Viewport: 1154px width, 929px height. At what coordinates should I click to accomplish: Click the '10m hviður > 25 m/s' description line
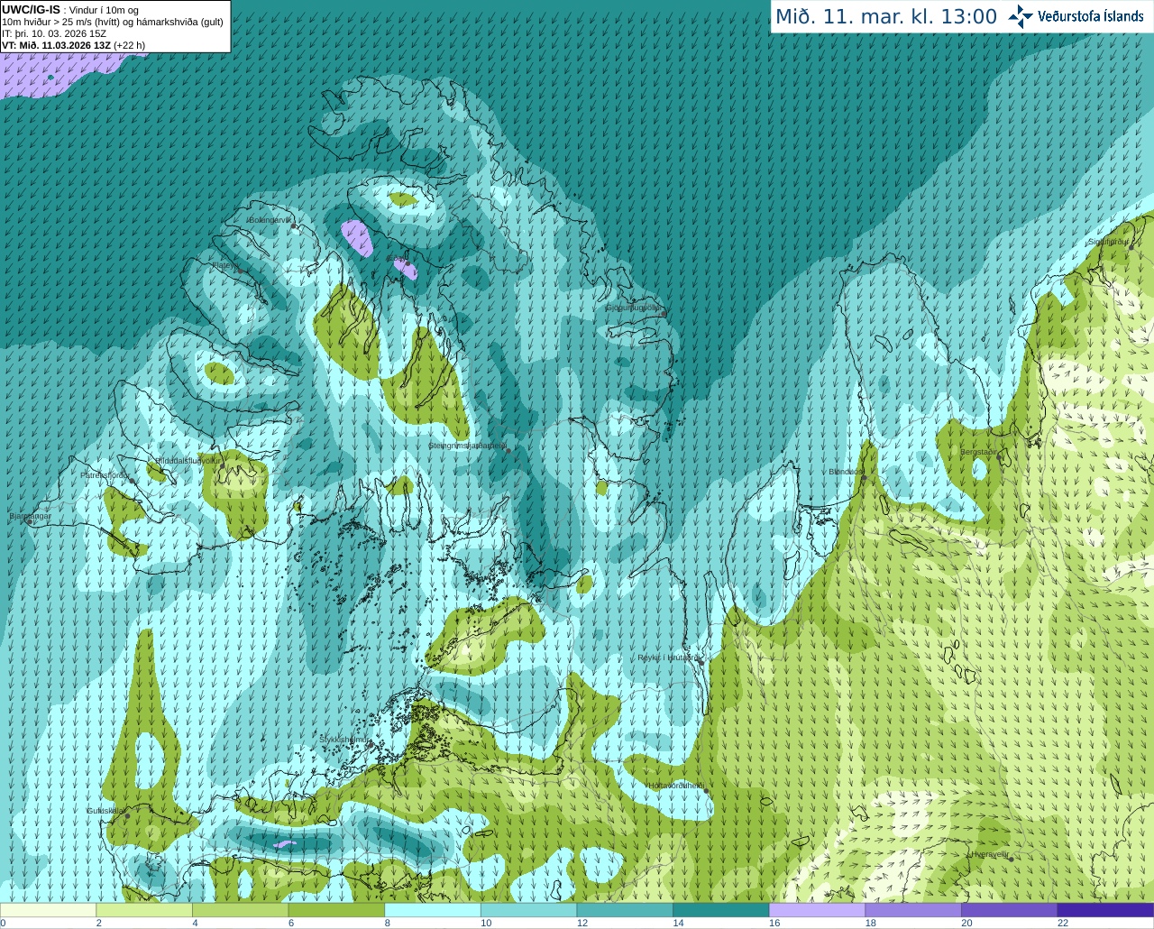point(113,22)
